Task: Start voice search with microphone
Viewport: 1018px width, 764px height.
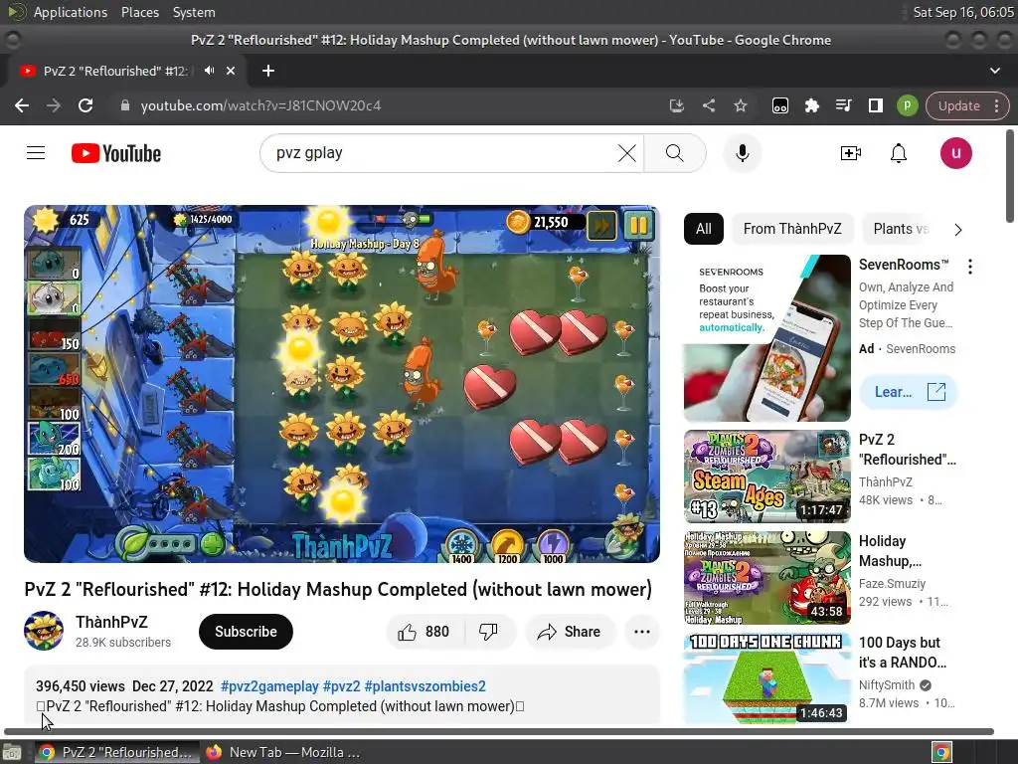Action: [742, 153]
